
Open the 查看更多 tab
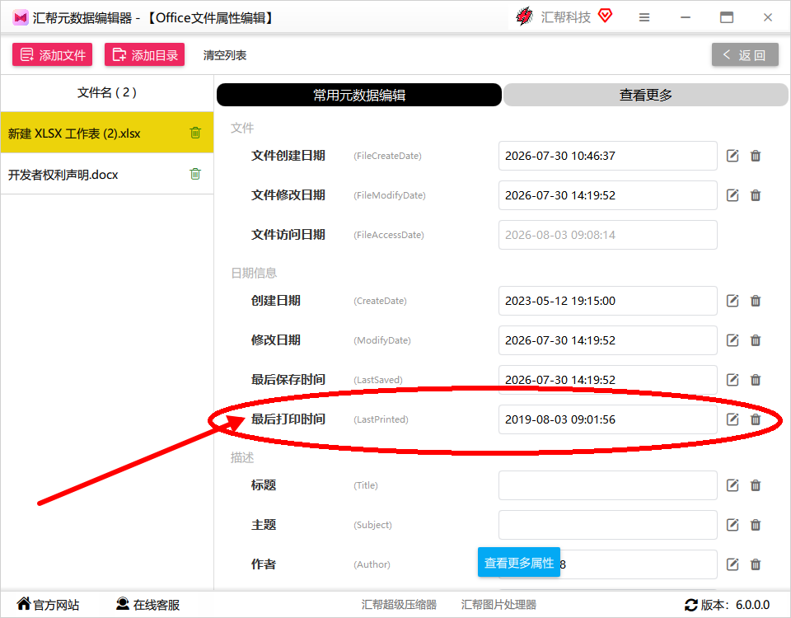pos(646,95)
